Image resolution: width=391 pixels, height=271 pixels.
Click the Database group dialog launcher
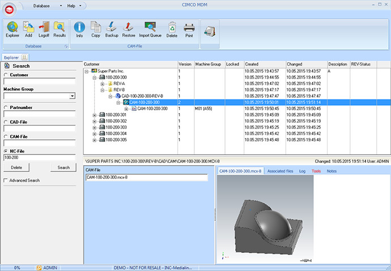point(66,46)
